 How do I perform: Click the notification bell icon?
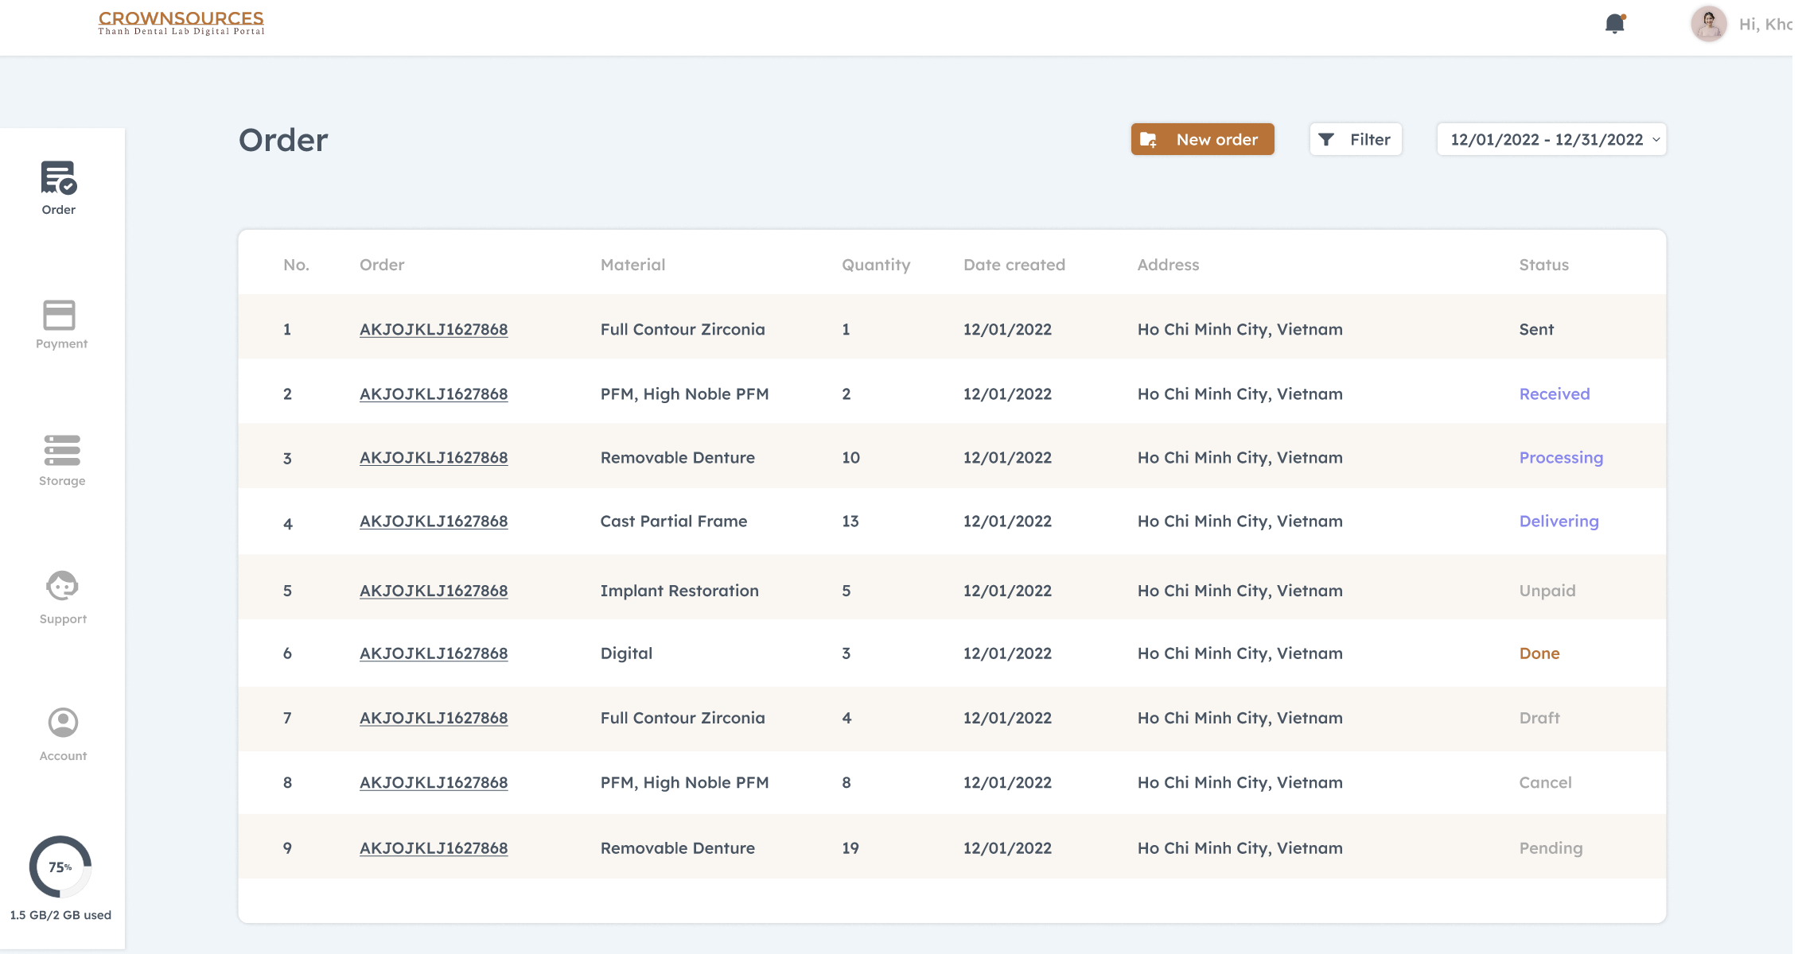click(1614, 24)
